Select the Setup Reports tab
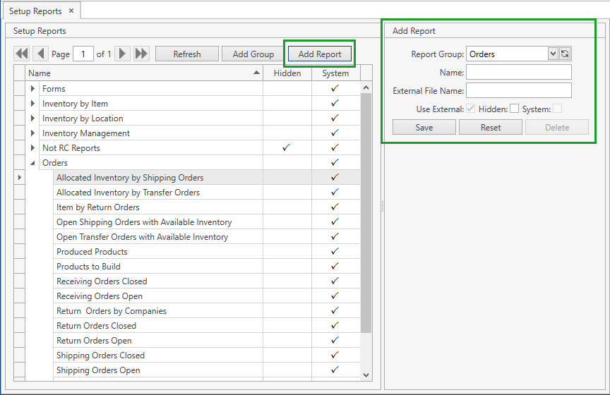This screenshot has width=610, height=395. pos(35,11)
